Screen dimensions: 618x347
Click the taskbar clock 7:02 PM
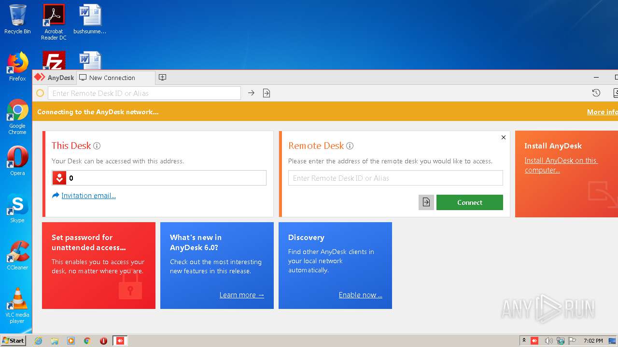(593, 341)
